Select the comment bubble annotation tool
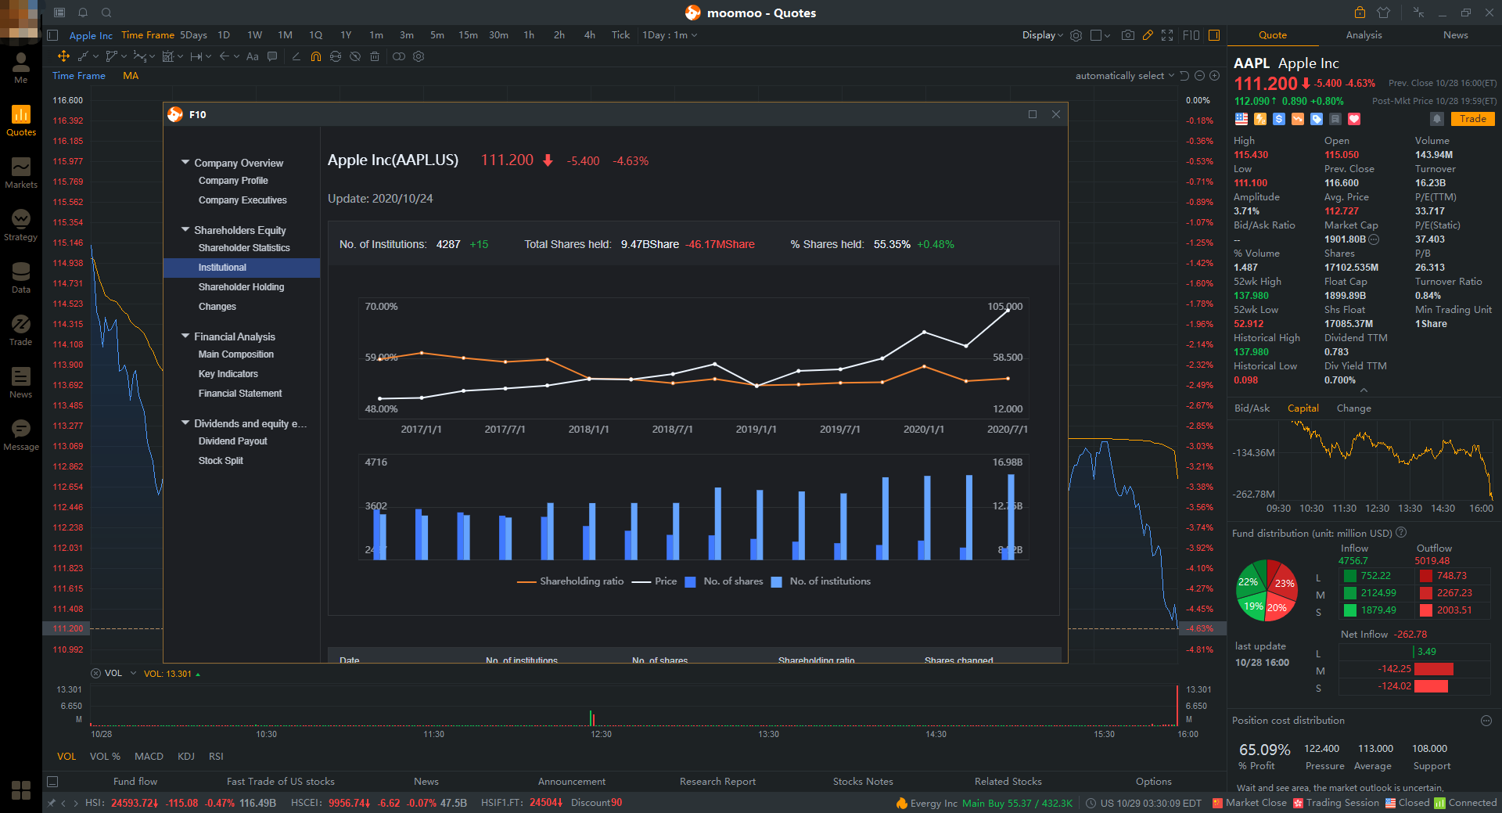Screen dimensions: 1502x813 pos(272,56)
